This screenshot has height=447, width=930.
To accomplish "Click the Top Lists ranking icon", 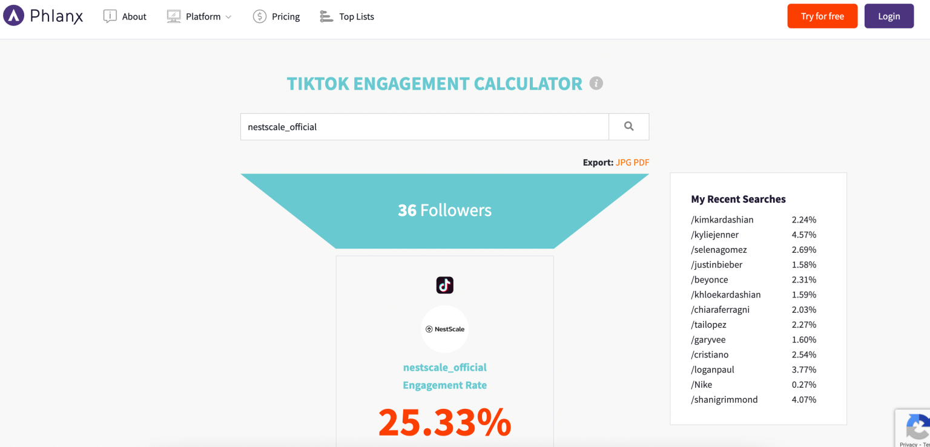I will tap(325, 16).
